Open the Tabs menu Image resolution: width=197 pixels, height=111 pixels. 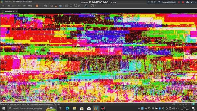pos(24,6)
